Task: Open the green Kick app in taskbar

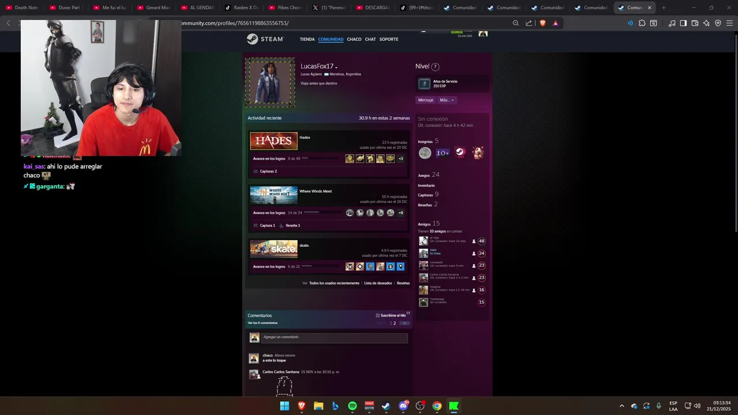Action: click(454, 406)
